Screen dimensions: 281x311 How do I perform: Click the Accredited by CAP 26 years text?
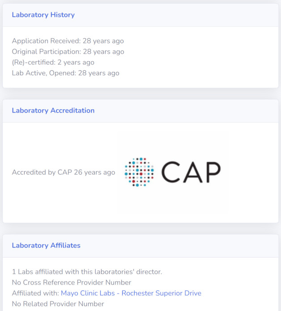pyautogui.click(x=64, y=172)
